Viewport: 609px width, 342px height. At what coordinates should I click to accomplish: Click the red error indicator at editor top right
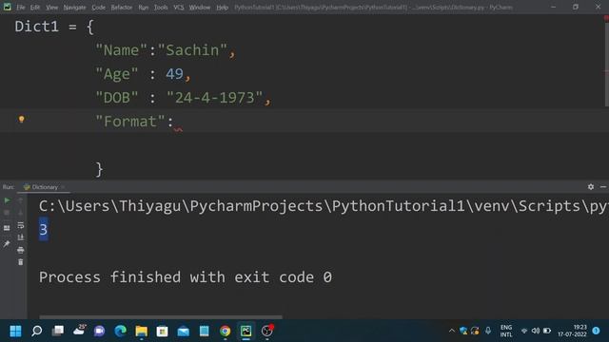(606, 18)
